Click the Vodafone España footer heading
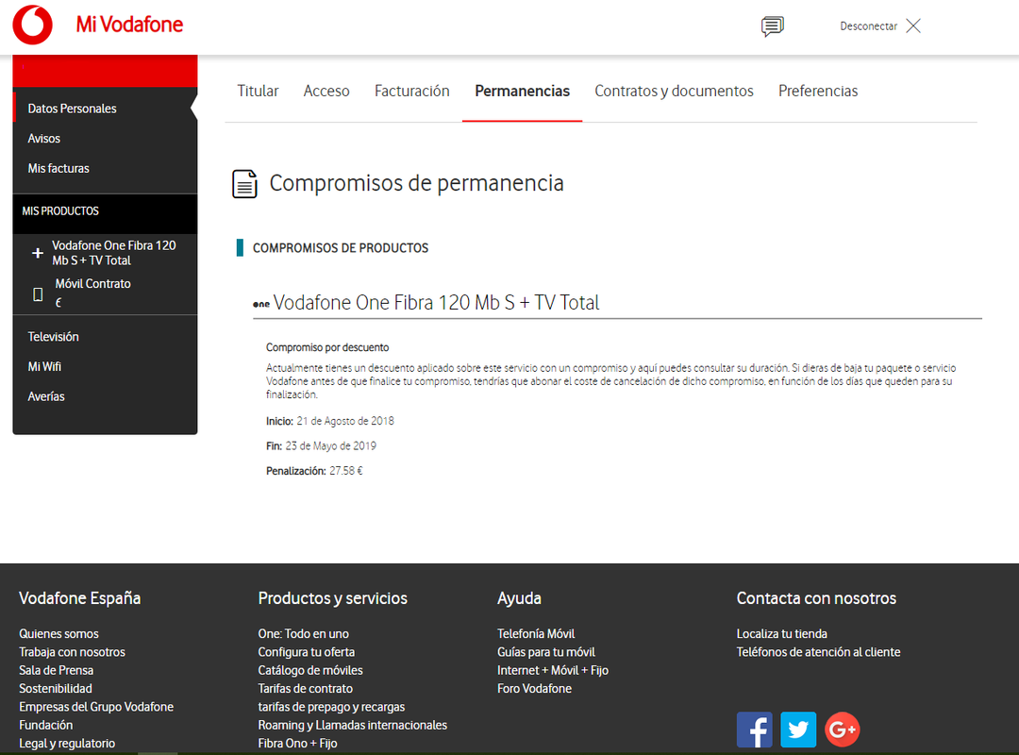Screen dimensions: 1019x755 pyautogui.click(x=80, y=598)
